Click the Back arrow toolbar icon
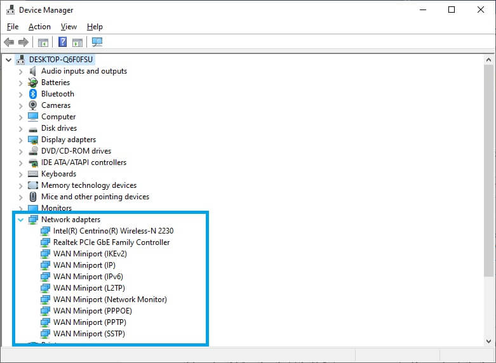Viewport: 496px width, 363px height. (9, 42)
